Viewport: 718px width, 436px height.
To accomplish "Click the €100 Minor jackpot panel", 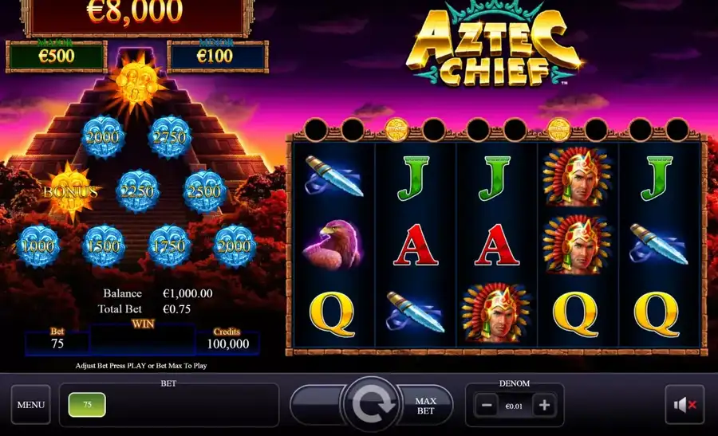I will coord(218,57).
